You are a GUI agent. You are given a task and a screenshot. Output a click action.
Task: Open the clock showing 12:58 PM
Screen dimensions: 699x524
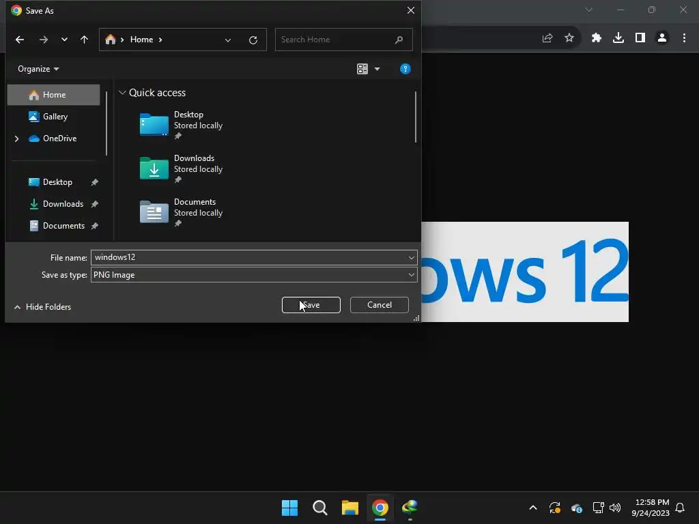pyautogui.click(x=651, y=508)
